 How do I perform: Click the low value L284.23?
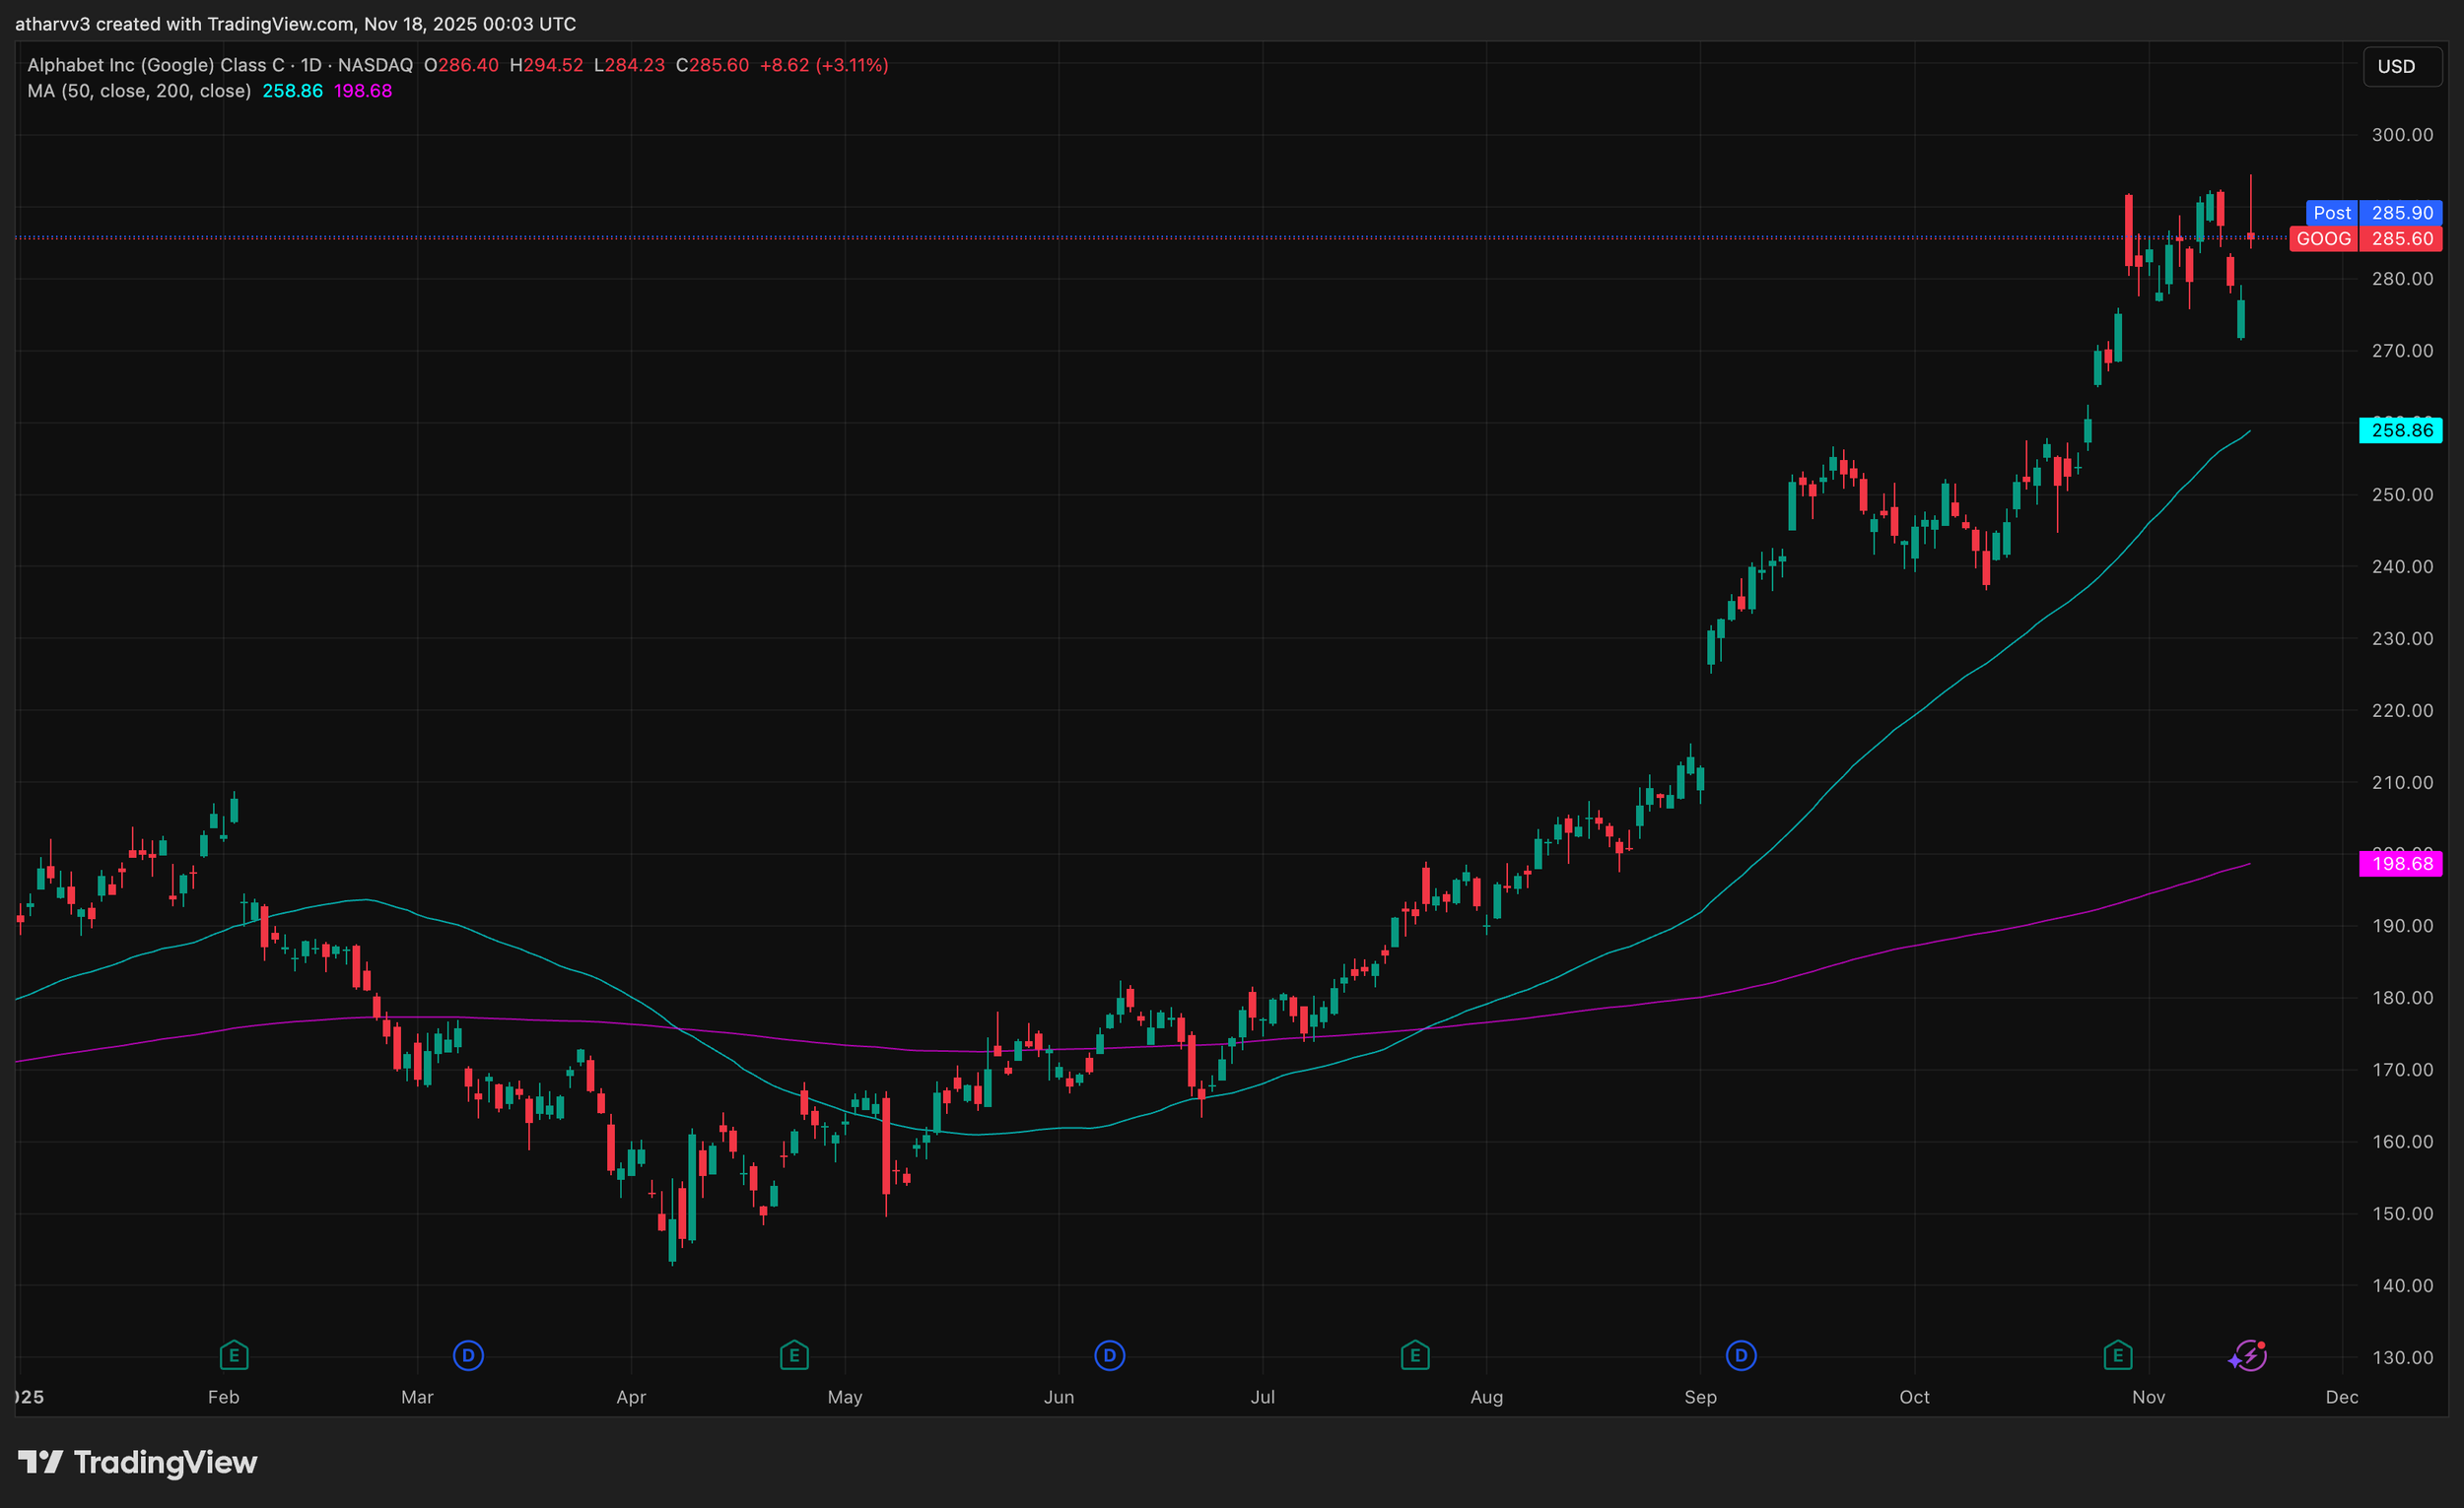tap(629, 65)
